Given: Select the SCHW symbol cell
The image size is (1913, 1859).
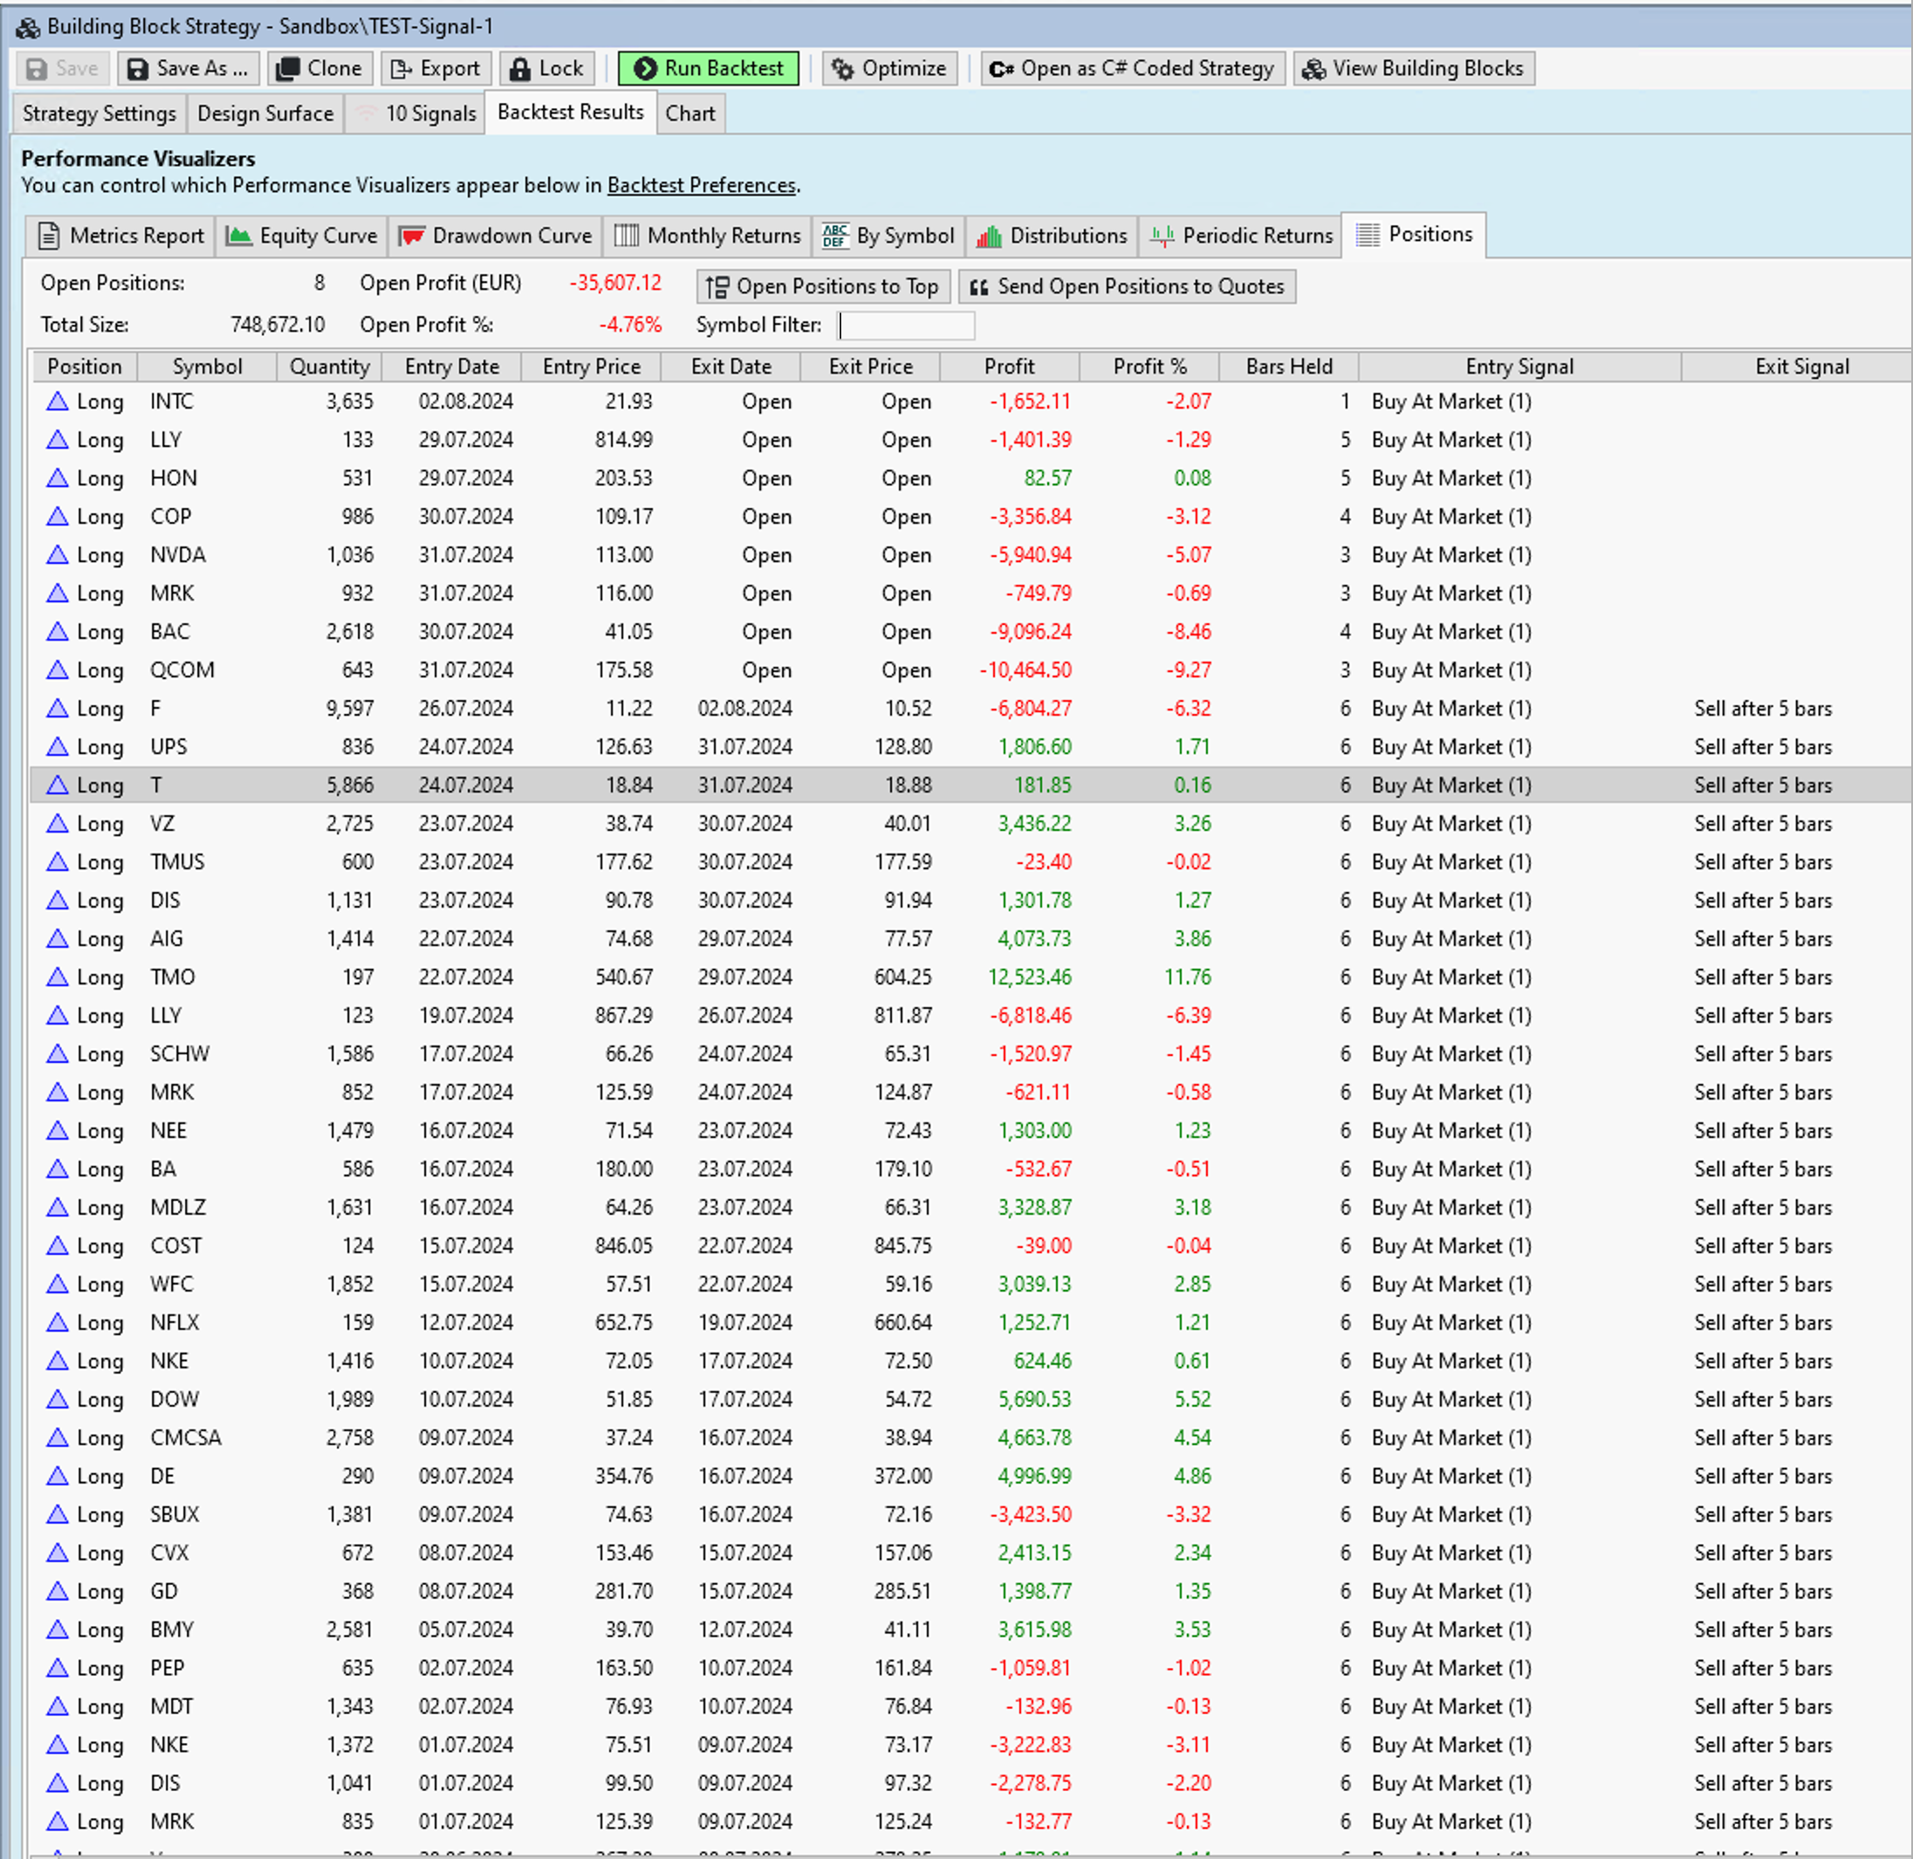Looking at the screenshot, I should [x=180, y=1054].
